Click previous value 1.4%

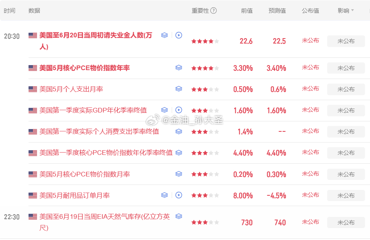[x=245, y=132]
